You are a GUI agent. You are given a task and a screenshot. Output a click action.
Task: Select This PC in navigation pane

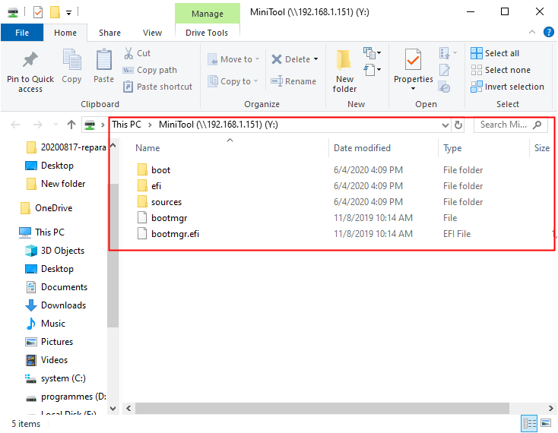42,232
